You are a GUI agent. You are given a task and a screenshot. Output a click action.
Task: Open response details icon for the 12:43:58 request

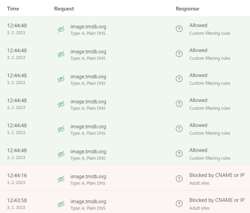click(x=179, y=204)
